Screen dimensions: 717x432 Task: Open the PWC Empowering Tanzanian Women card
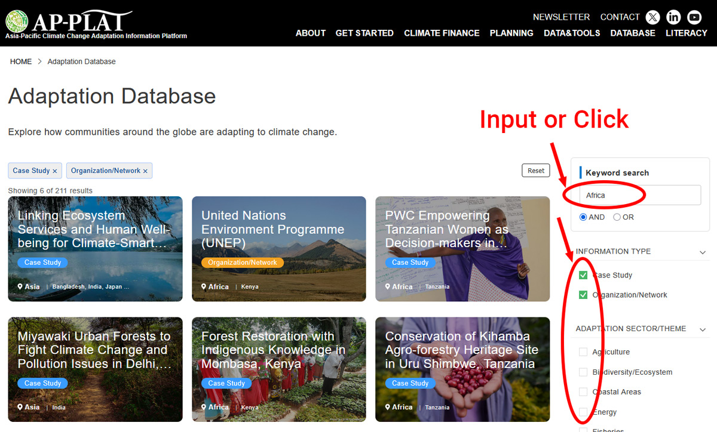point(462,249)
